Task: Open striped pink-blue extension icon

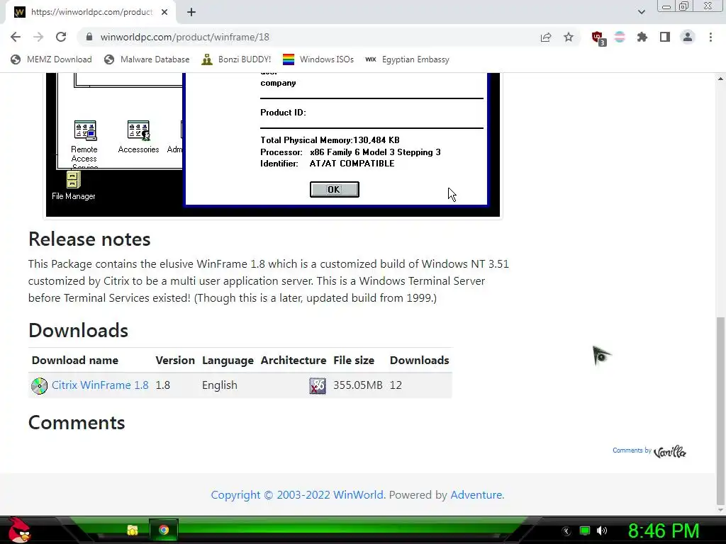Action: point(620,37)
